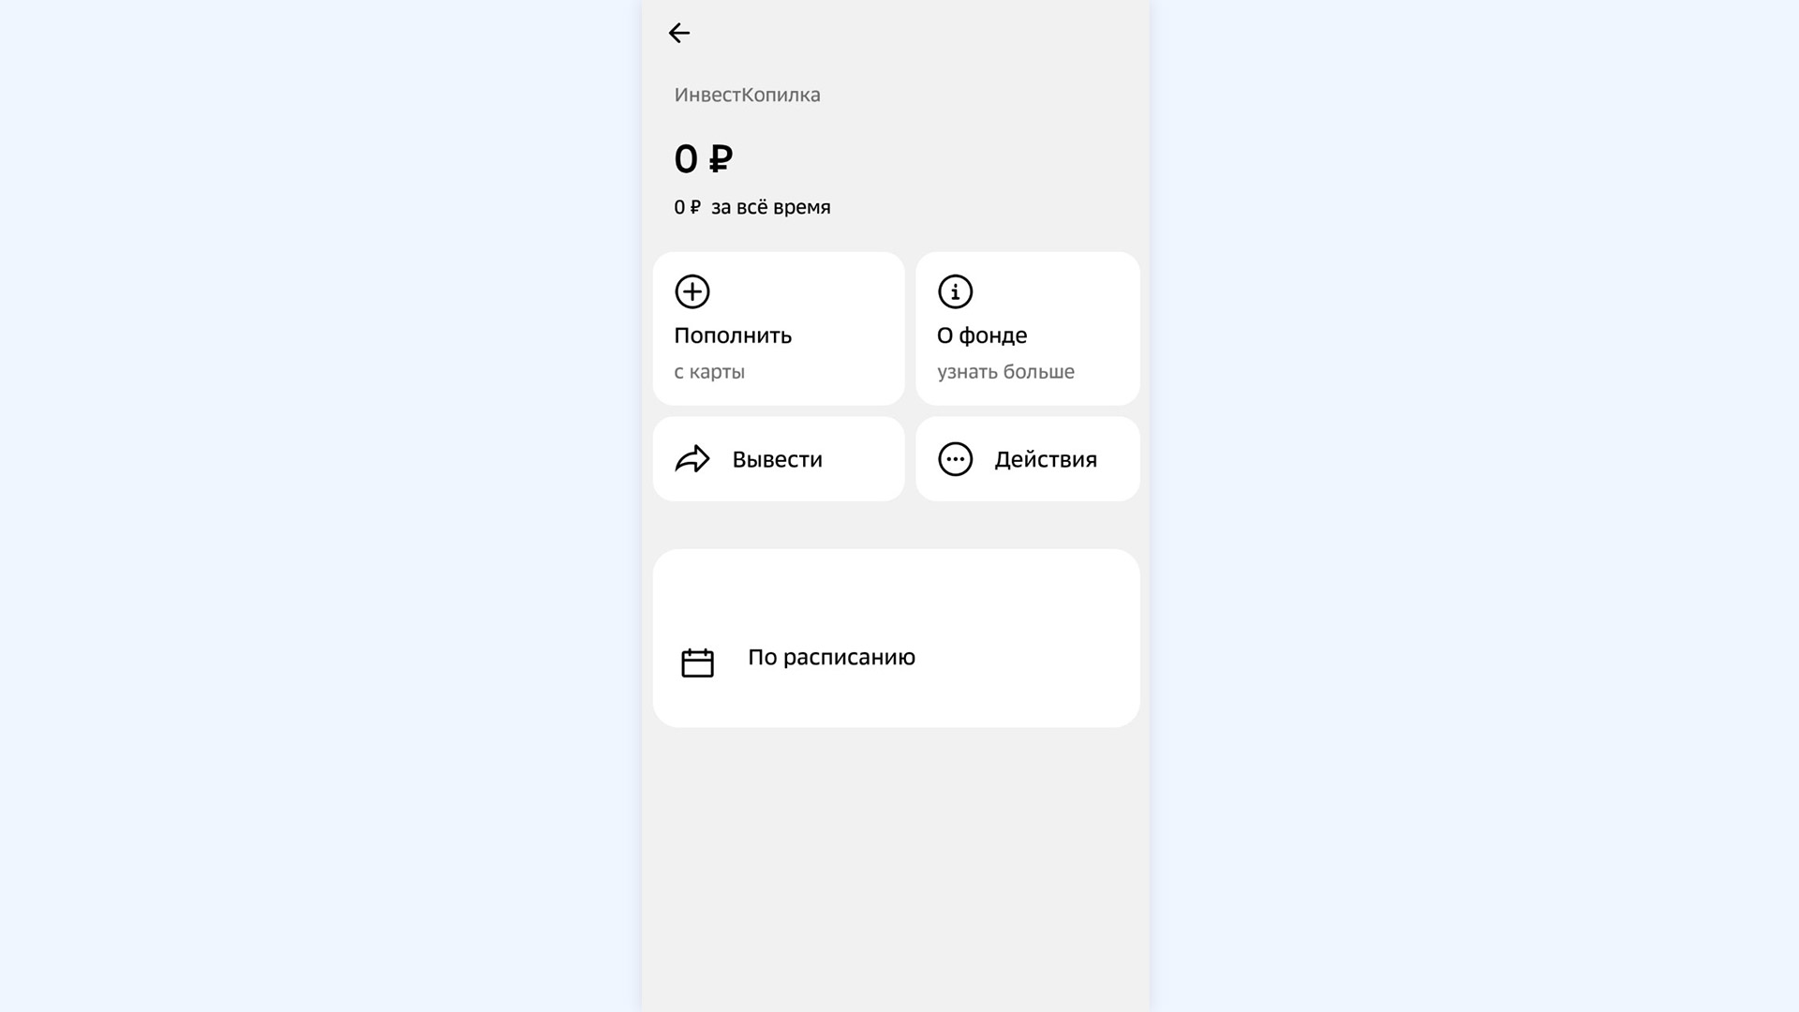
Task: Open the О фонде label
Action: pos(982,335)
